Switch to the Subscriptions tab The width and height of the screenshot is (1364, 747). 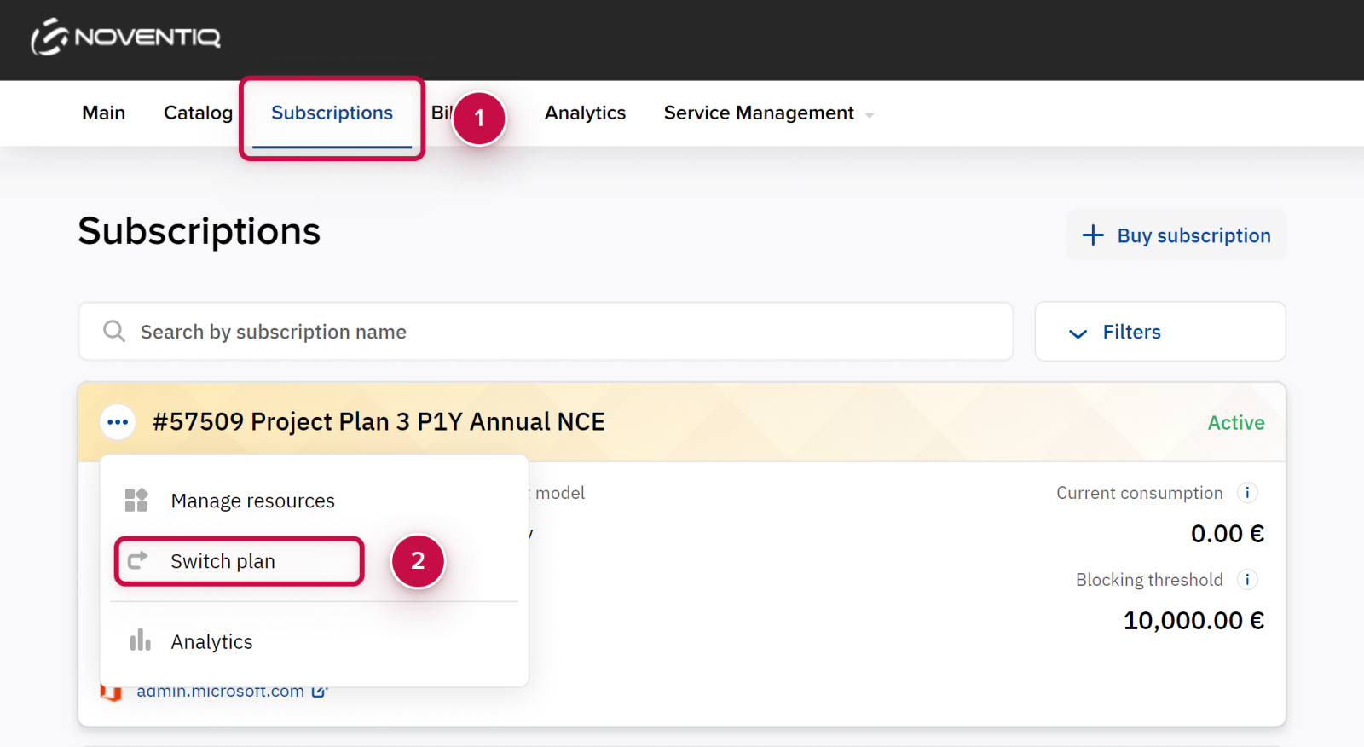click(332, 113)
